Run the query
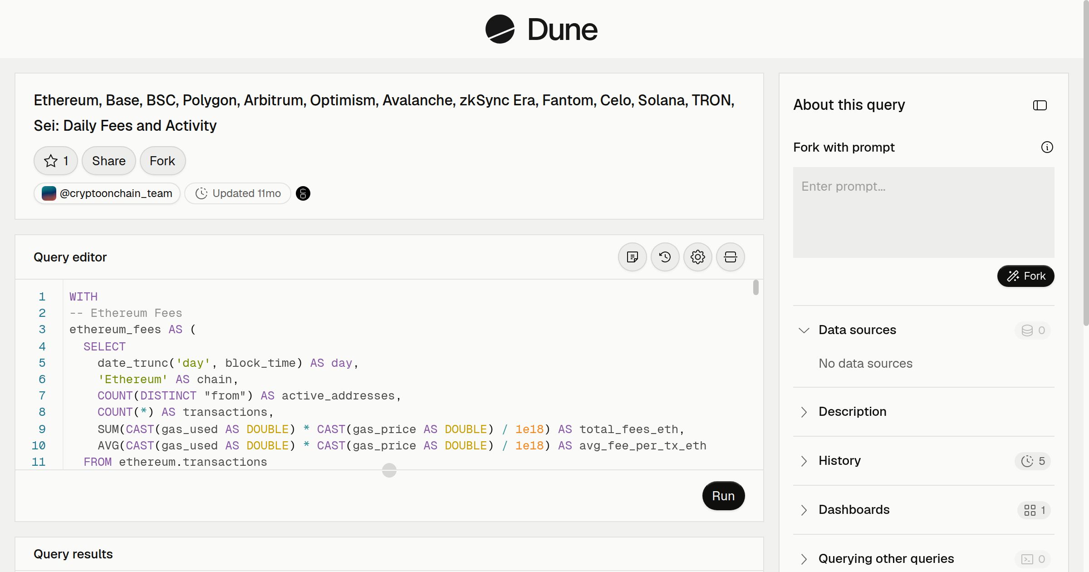Image resolution: width=1089 pixels, height=572 pixels. coord(723,496)
